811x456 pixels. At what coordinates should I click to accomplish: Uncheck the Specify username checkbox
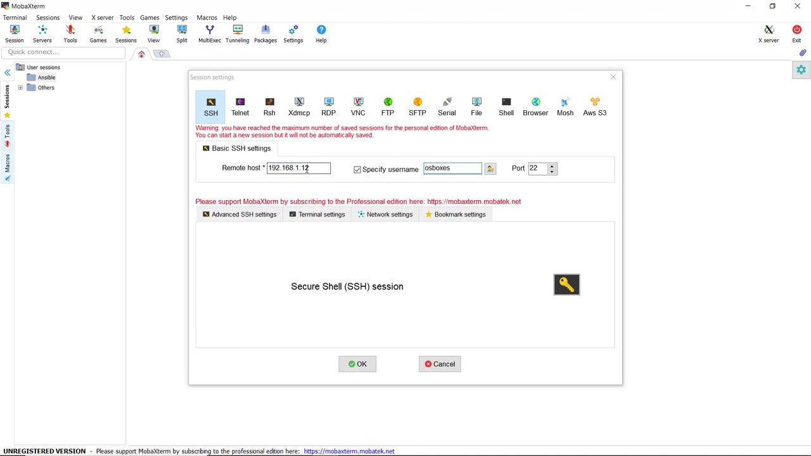click(357, 170)
